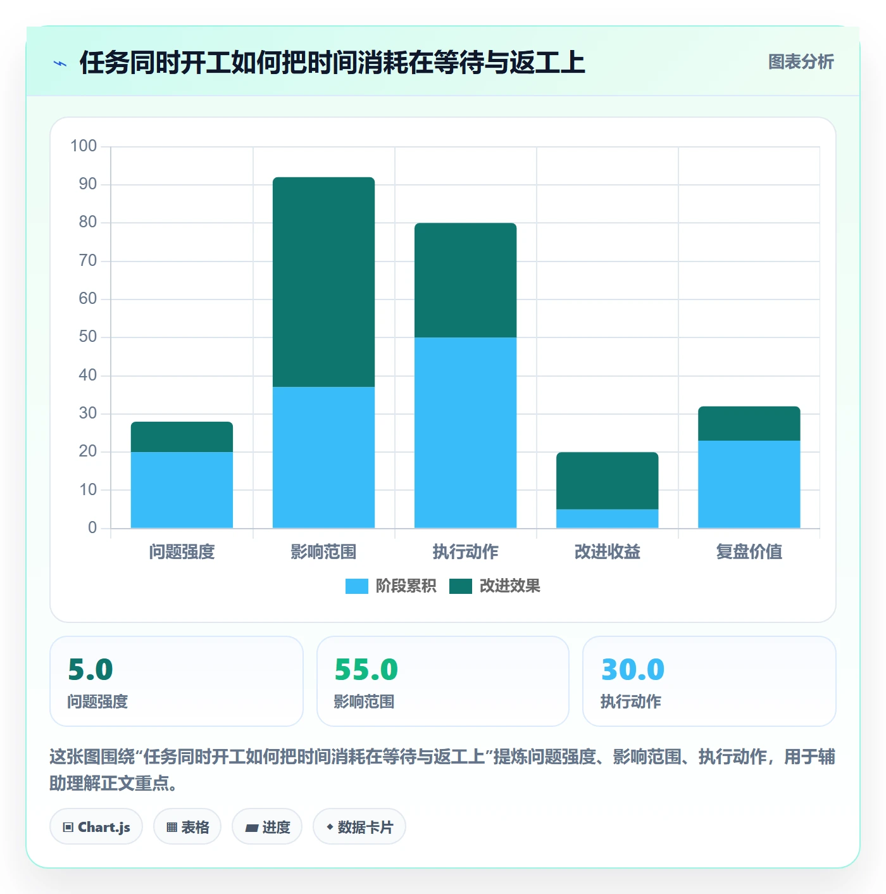Image resolution: width=886 pixels, height=894 pixels.
Task: Click the blue 阶段累积 bar for 问题强度
Action: 182,490
